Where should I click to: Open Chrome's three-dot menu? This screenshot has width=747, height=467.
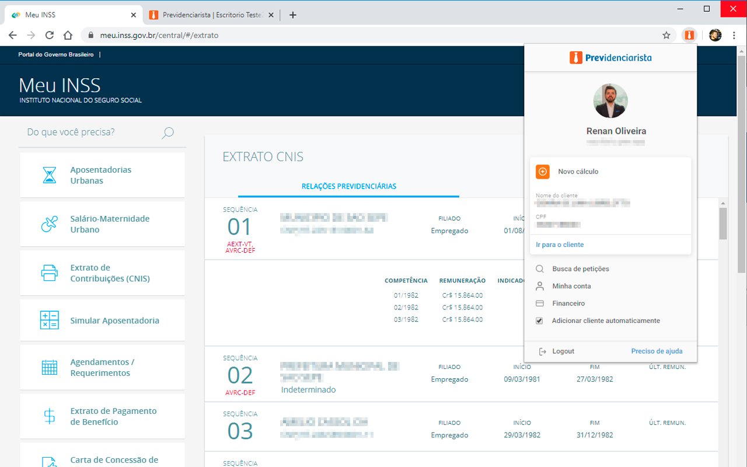[734, 36]
